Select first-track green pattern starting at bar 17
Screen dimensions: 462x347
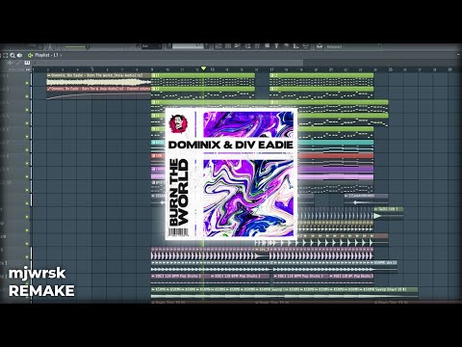pos(321,79)
